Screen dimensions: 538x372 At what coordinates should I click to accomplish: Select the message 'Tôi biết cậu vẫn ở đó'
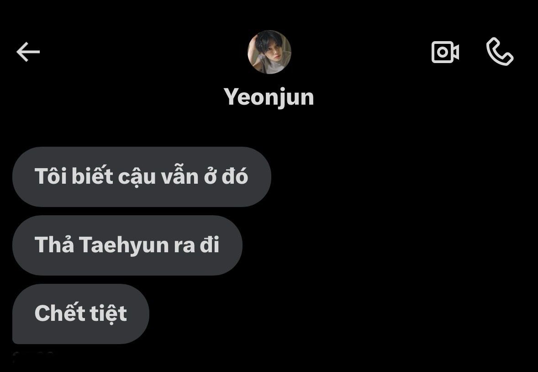[x=142, y=177]
